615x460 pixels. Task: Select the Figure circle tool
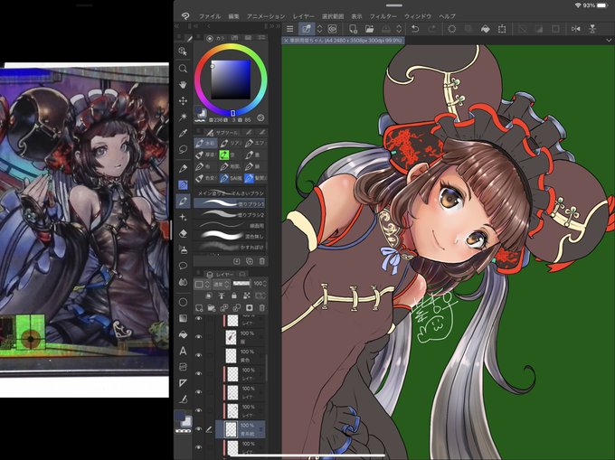[183, 302]
